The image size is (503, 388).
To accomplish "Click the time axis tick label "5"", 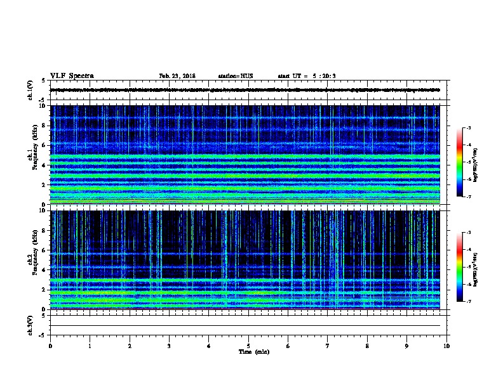I will (248, 346).
